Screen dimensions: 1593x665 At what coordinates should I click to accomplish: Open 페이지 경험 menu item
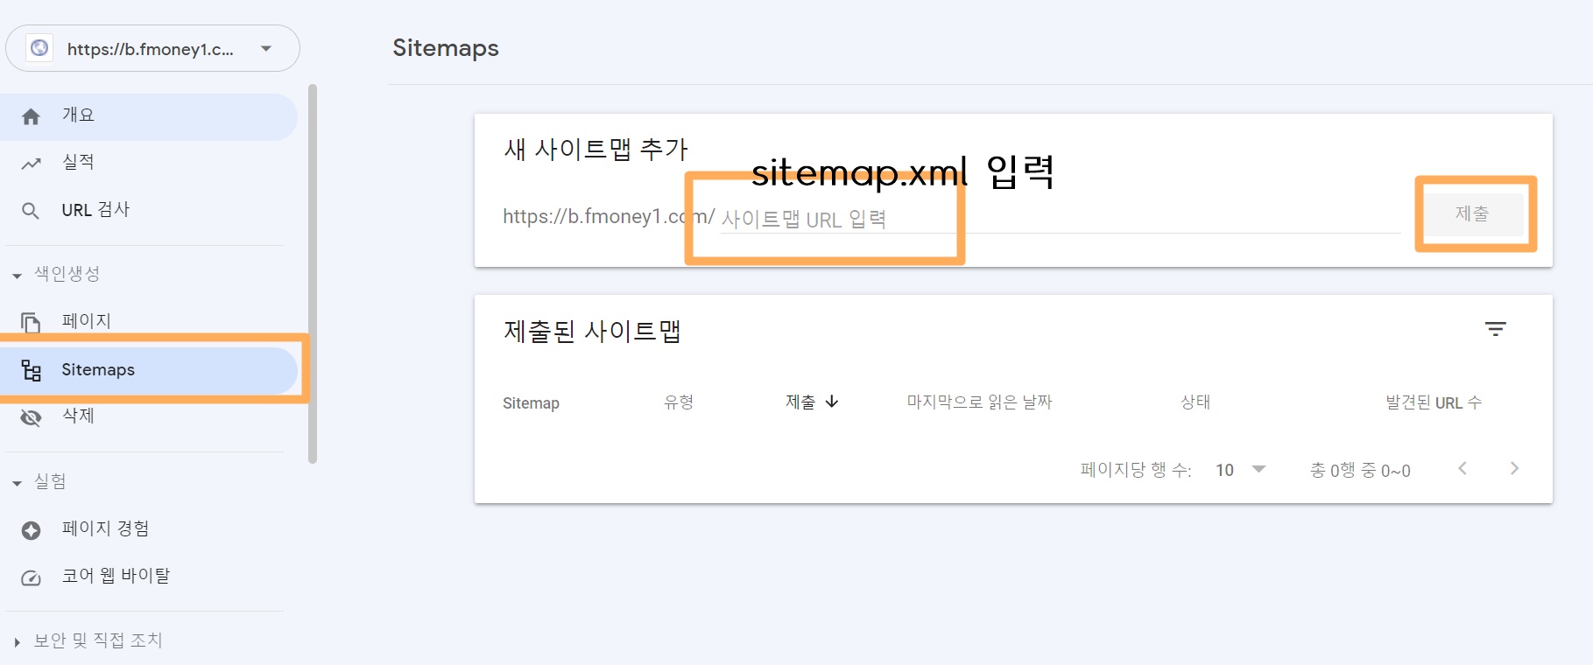point(149,528)
